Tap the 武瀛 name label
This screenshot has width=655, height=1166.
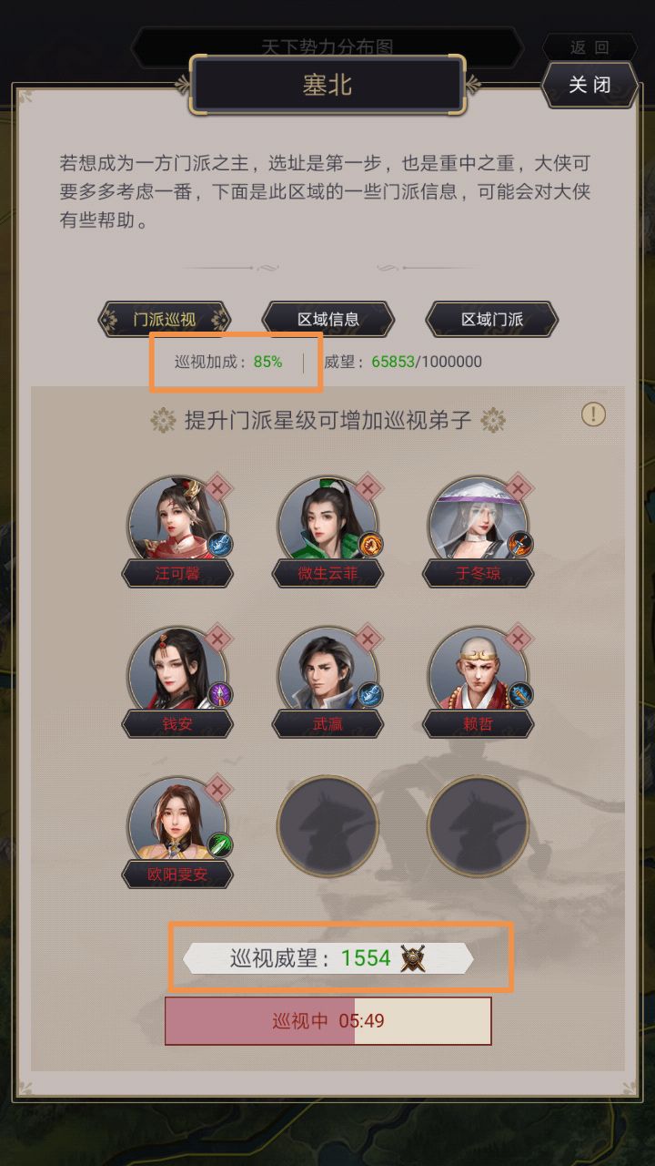click(328, 725)
